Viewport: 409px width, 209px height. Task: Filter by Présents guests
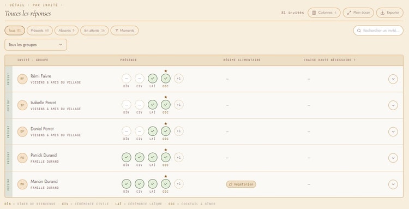[x=40, y=31]
